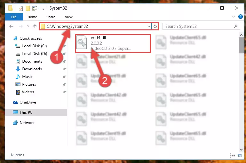
Task: Open the Help question mark icon
Action: 240,17
